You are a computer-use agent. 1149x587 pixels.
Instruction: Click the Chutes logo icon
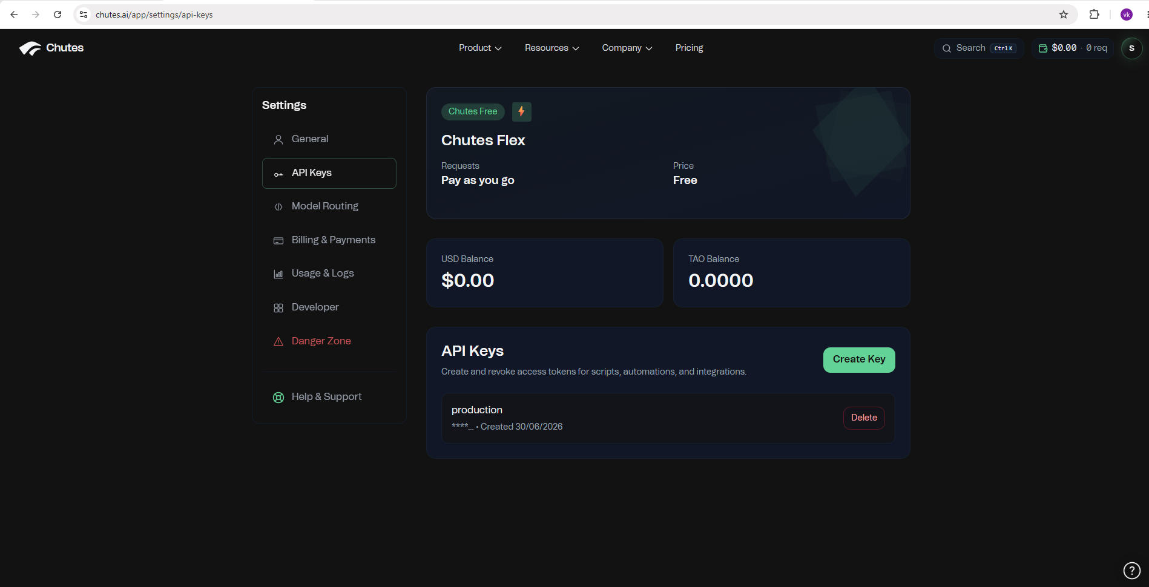pyautogui.click(x=30, y=48)
